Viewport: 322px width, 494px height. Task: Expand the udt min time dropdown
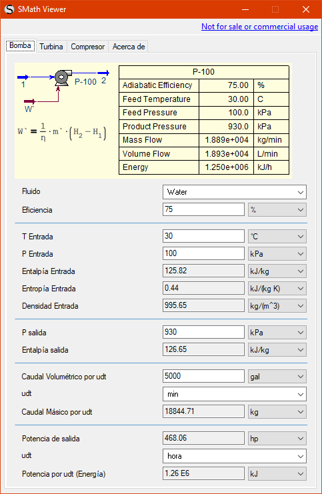tap(235, 394)
